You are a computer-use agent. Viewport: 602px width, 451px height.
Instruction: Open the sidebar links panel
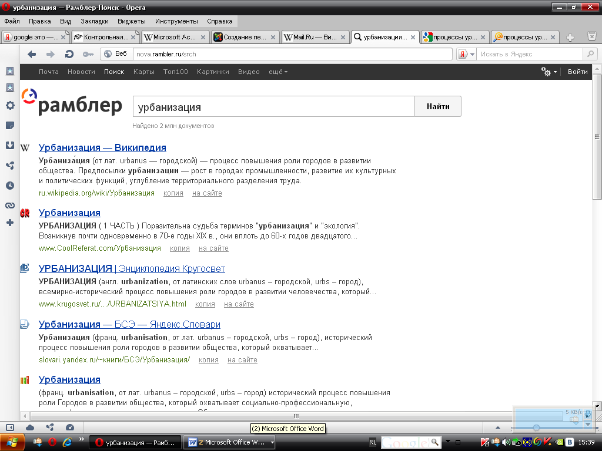(10, 206)
